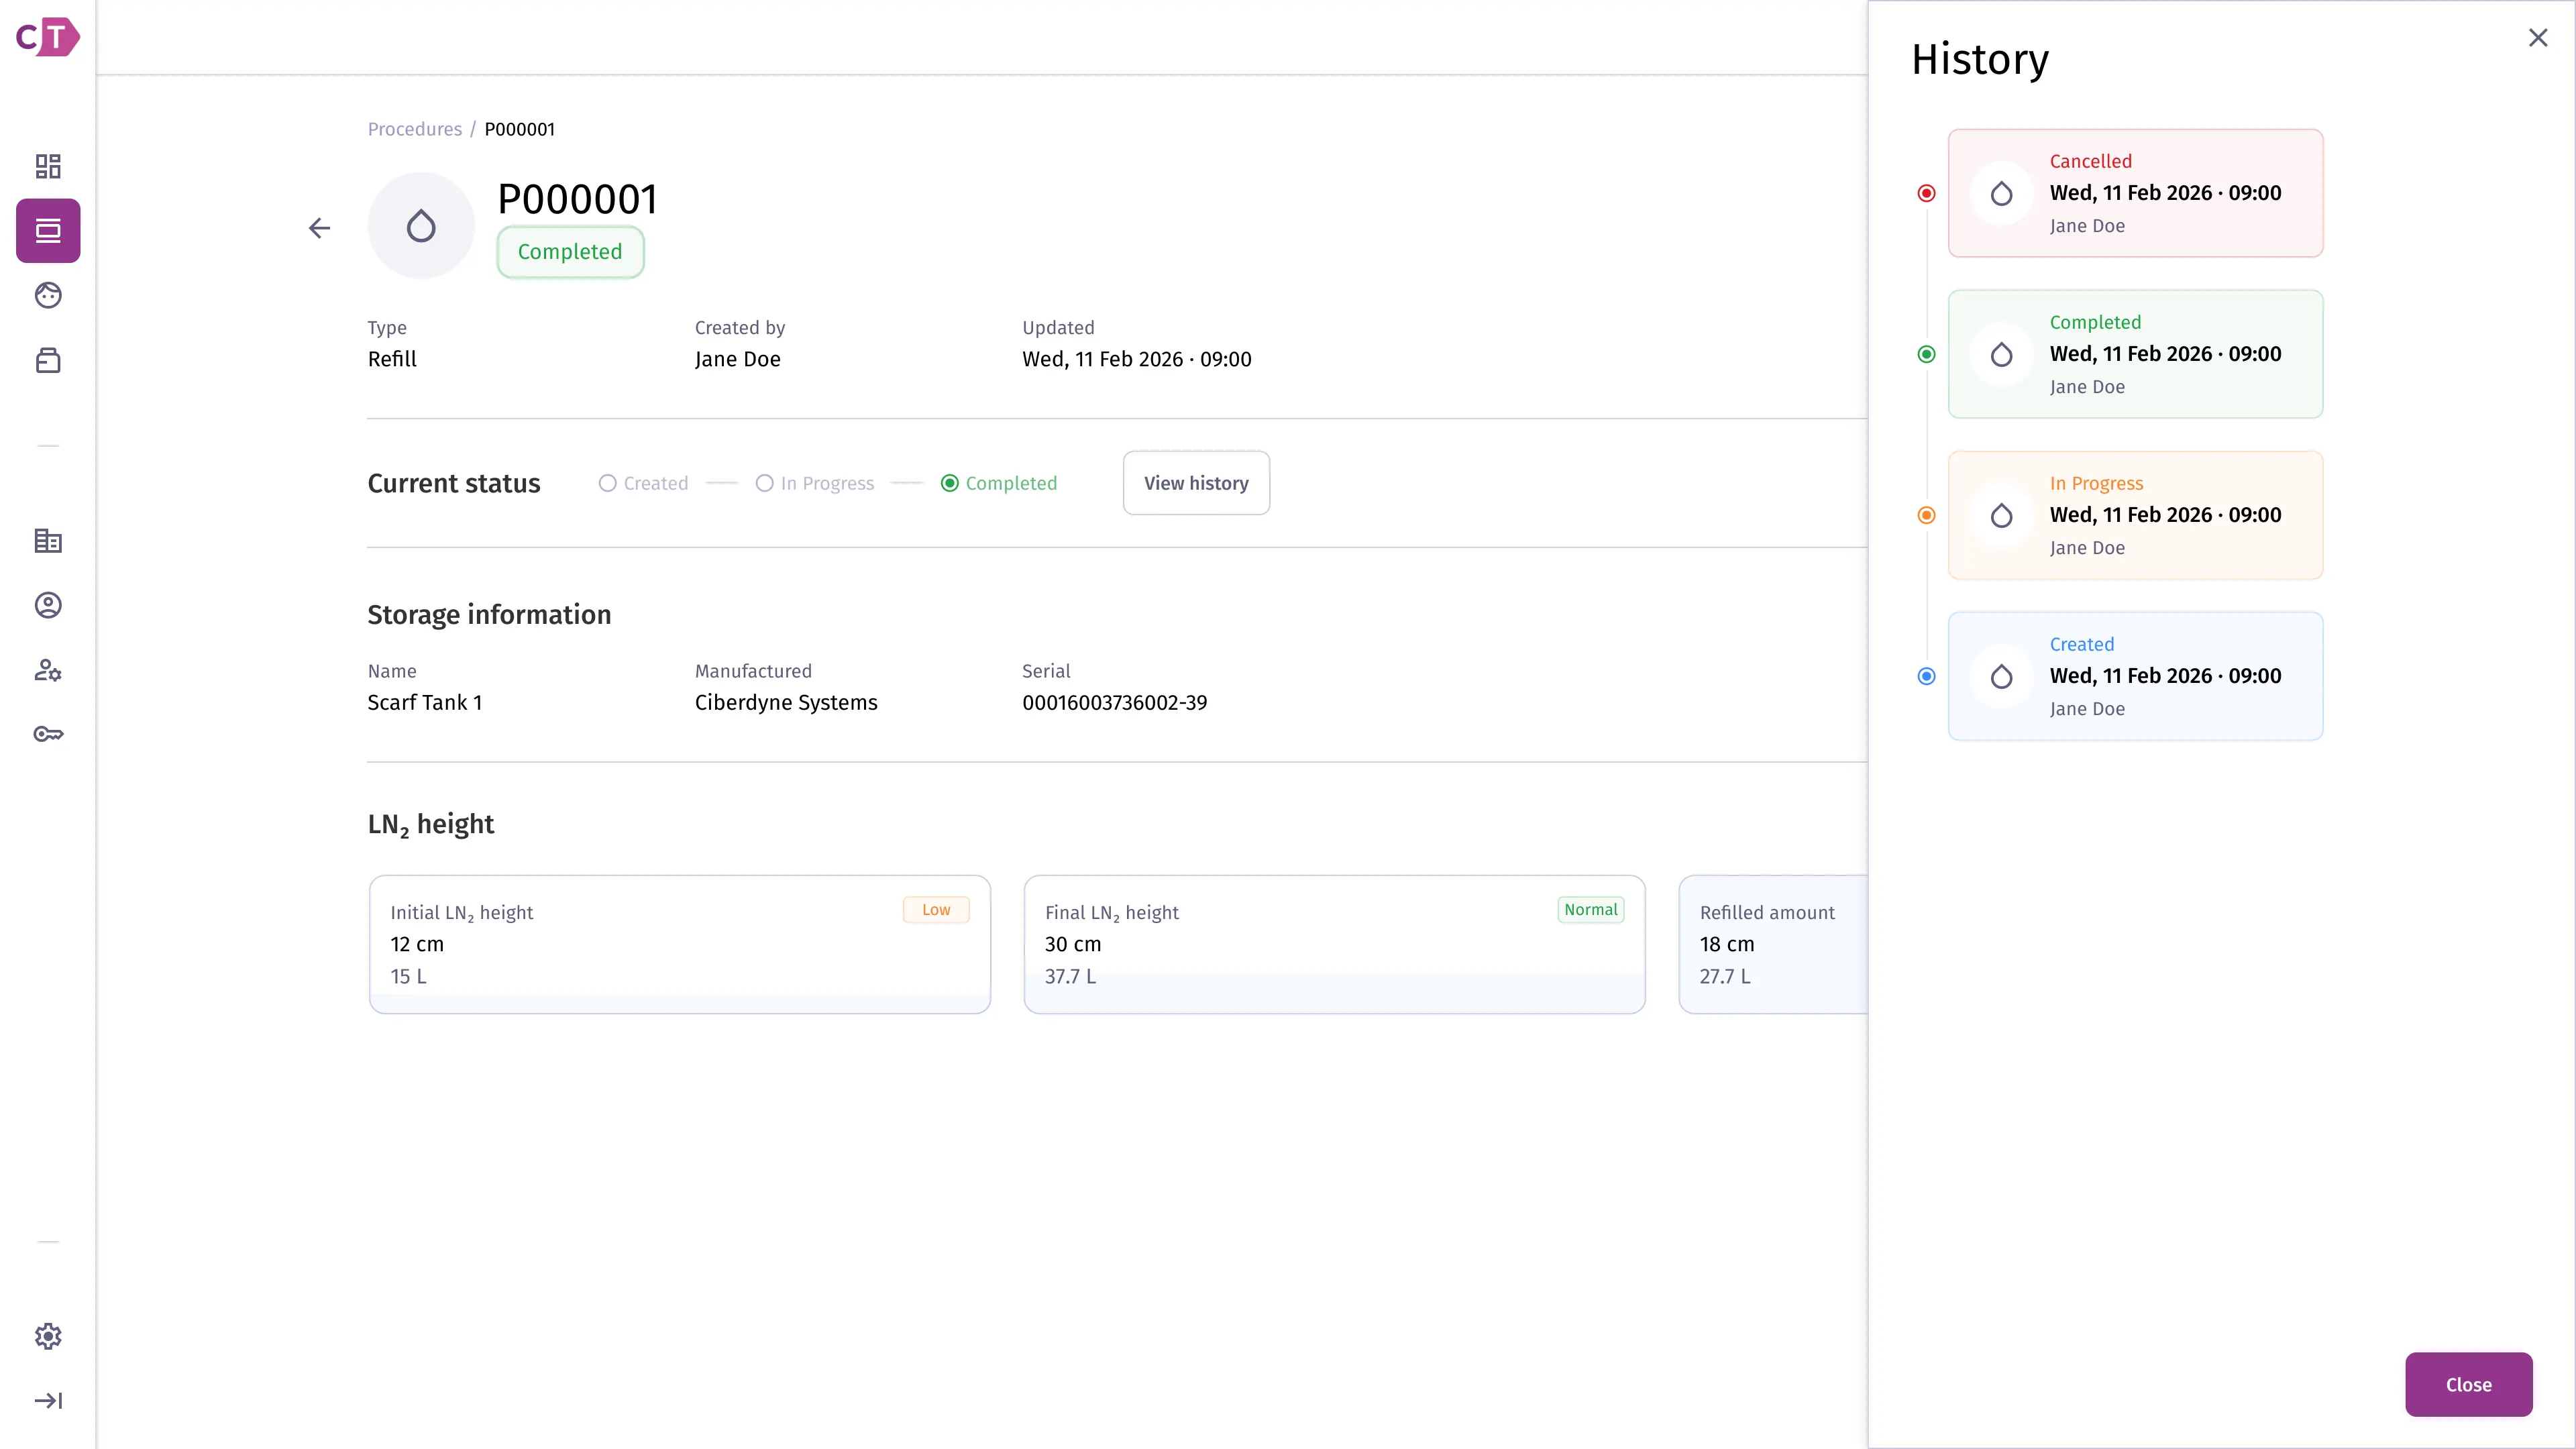
Task: Click the 15 L initial volume value
Action: pos(408,976)
